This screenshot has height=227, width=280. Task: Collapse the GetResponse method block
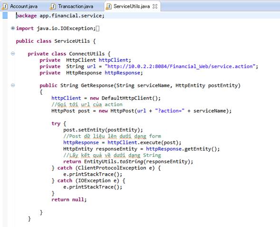[13, 85]
